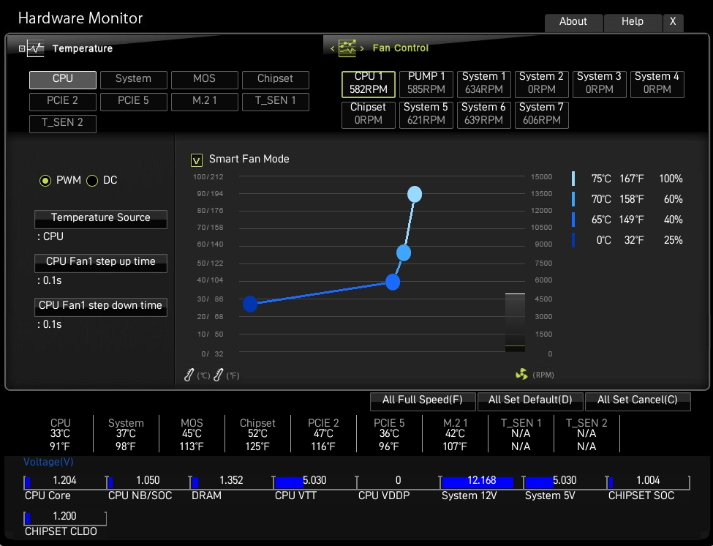Viewport: 713px width, 546px height.
Task: Select the System 6 fan header
Action: click(x=484, y=115)
